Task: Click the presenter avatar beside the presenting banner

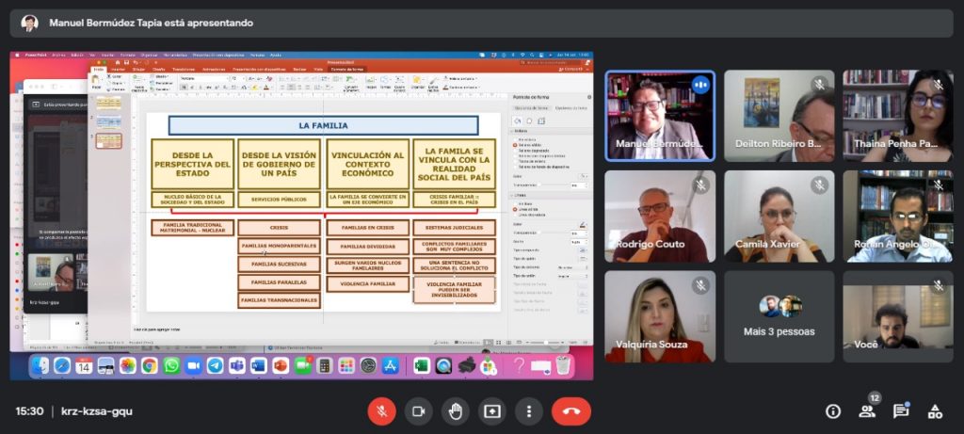Action: (30, 23)
